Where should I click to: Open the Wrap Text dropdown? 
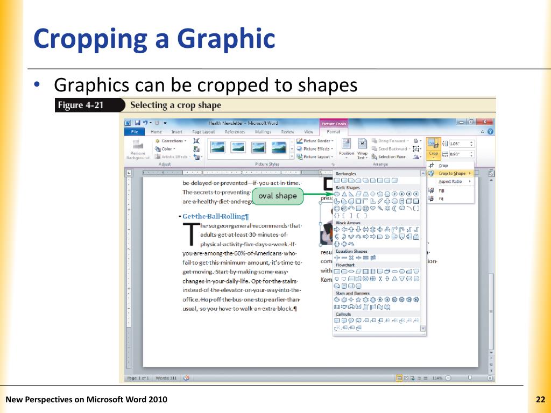(x=362, y=149)
